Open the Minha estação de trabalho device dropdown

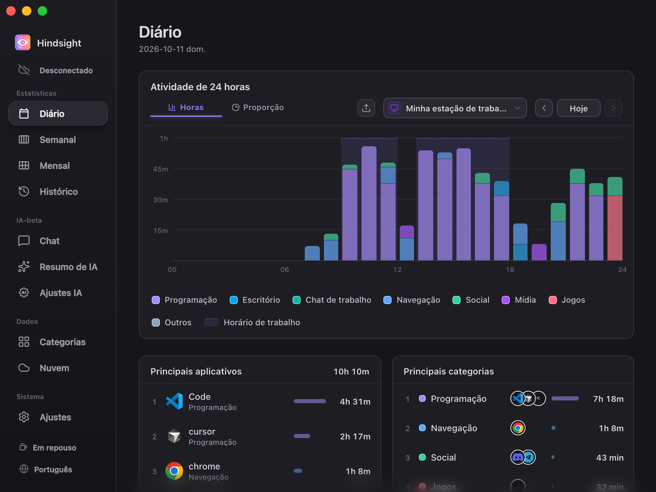pyautogui.click(x=455, y=108)
